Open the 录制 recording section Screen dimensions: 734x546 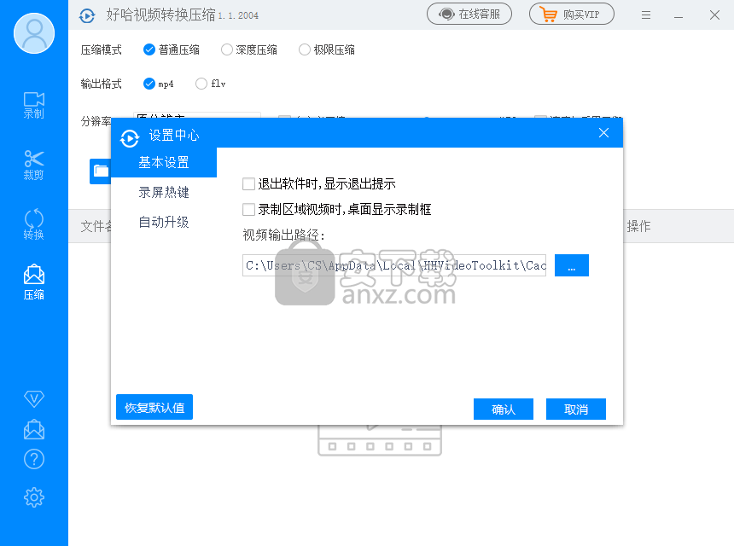pyautogui.click(x=33, y=105)
